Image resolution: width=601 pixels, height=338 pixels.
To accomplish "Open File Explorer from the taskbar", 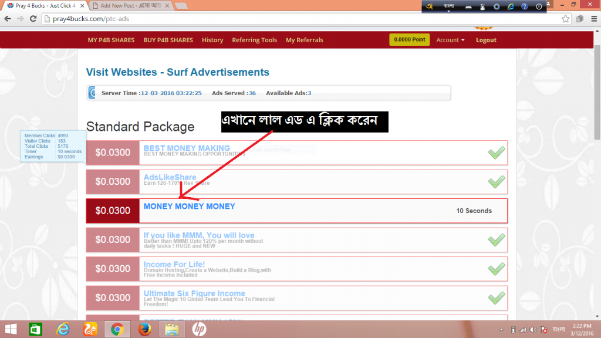I will coord(172,329).
